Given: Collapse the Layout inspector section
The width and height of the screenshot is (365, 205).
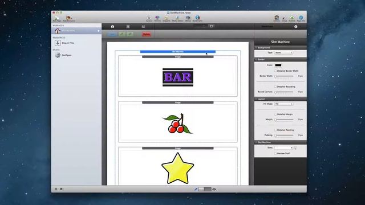Looking at the screenshot, I should coord(256,99).
